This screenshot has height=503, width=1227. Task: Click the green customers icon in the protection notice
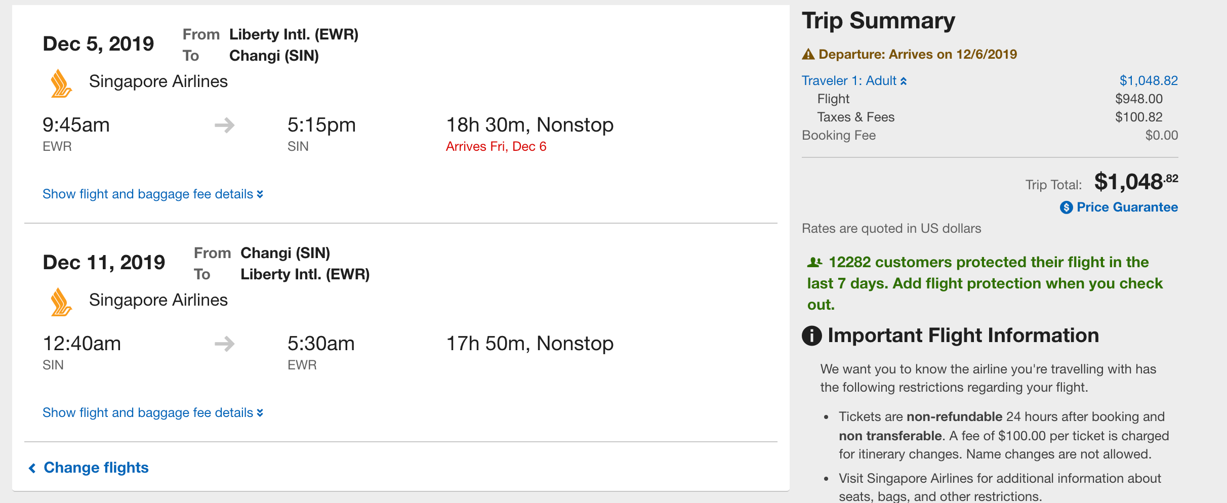pyautogui.click(x=814, y=262)
